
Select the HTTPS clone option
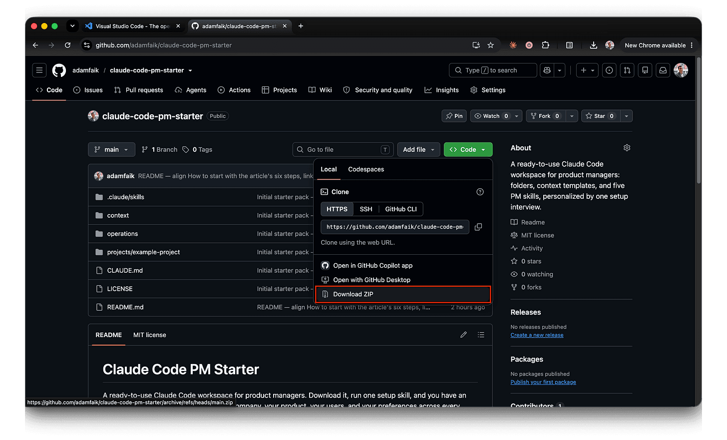[x=337, y=209]
